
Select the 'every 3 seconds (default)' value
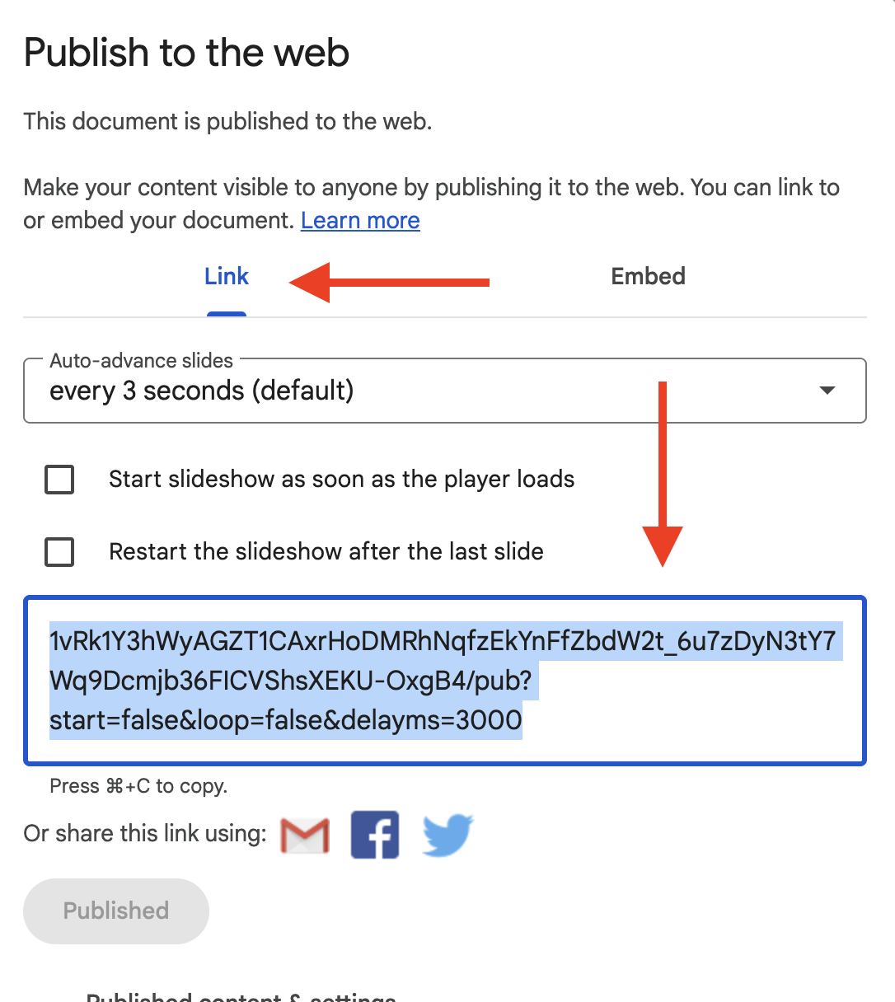pos(202,391)
